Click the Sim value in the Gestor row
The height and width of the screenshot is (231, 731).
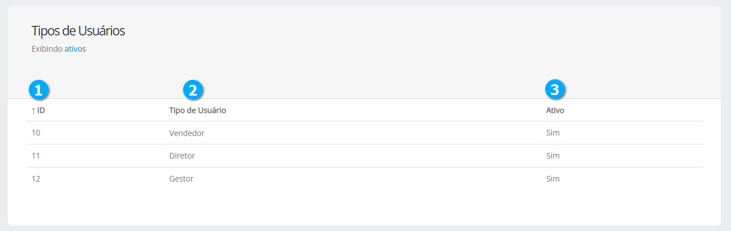pyautogui.click(x=553, y=179)
